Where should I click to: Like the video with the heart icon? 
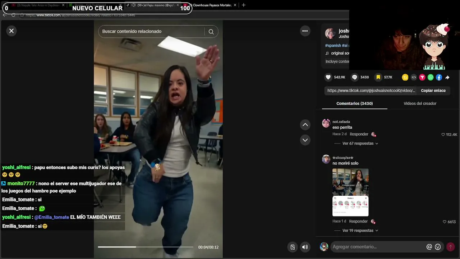(328, 77)
